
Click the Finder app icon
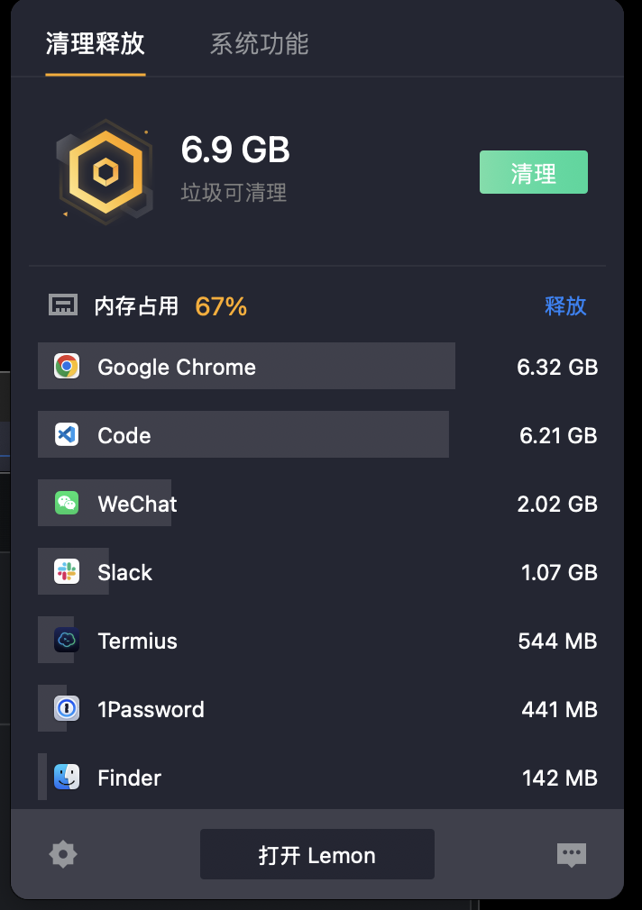click(67, 777)
